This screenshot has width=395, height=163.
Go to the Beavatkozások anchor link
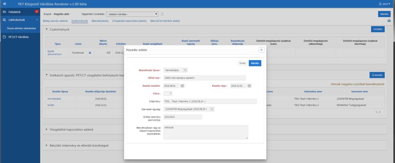(100, 21)
